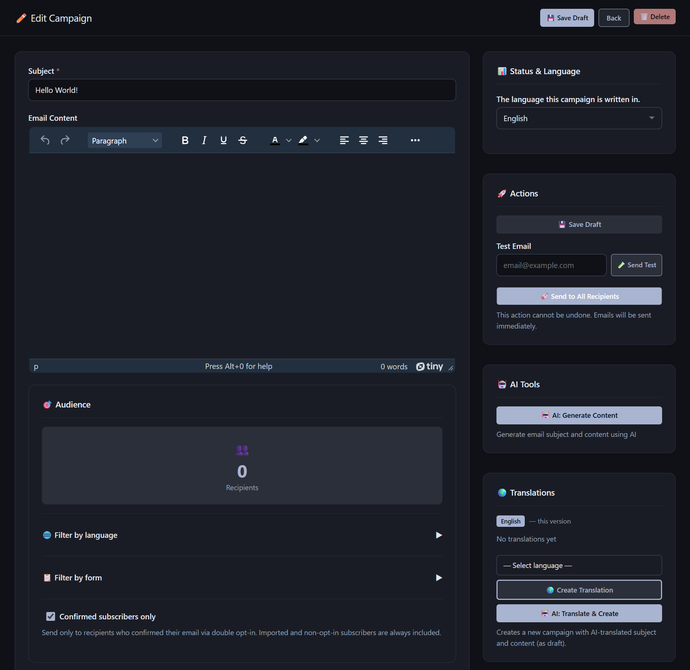Expand the Filter by language section

(x=242, y=535)
